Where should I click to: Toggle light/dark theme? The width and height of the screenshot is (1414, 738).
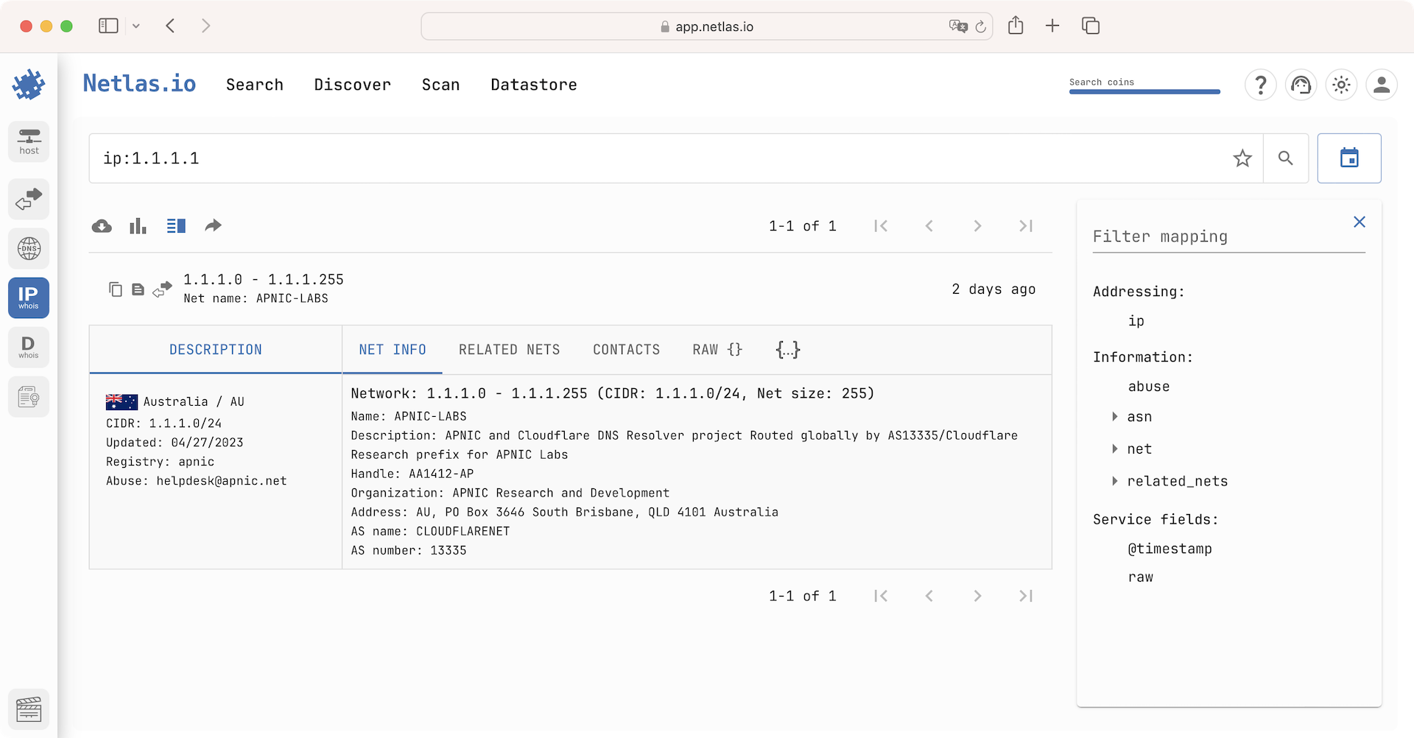click(1340, 85)
